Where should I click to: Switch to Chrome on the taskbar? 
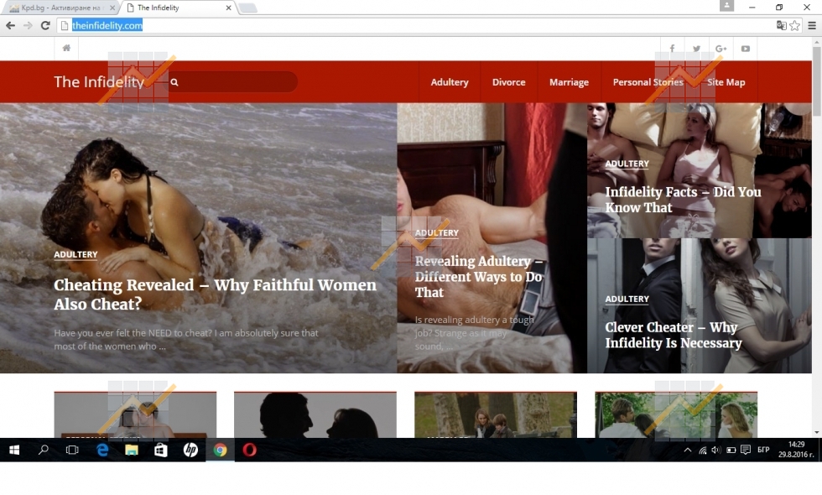tap(220, 450)
